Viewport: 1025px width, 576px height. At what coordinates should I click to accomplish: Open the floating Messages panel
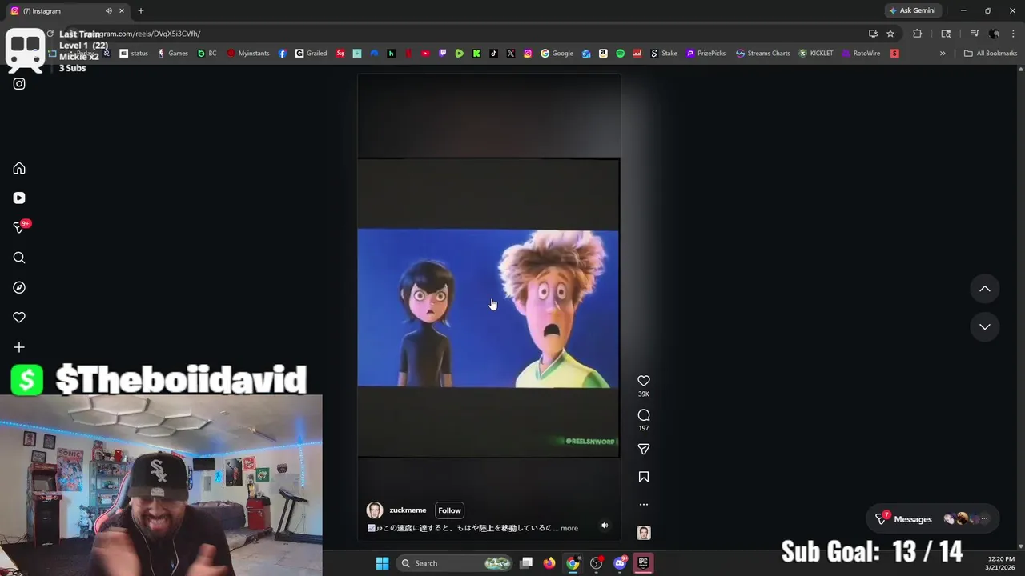pos(933,519)
